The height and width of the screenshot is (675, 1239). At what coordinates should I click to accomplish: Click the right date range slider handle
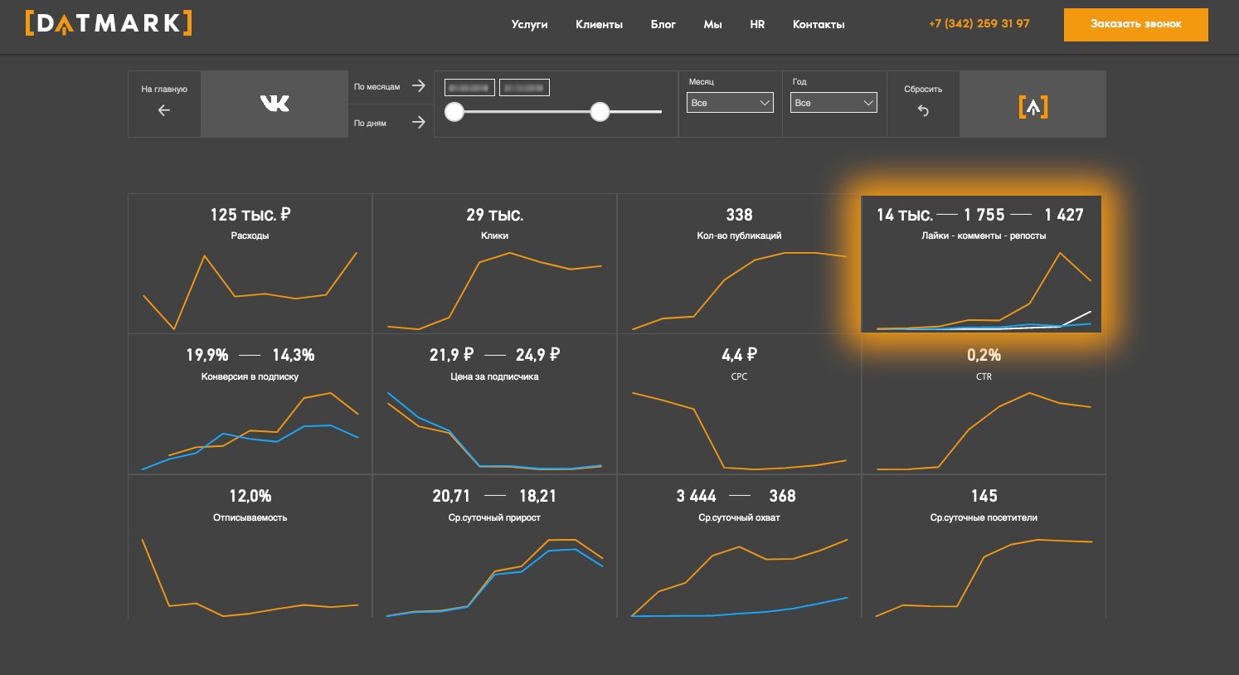pos(600,111)
